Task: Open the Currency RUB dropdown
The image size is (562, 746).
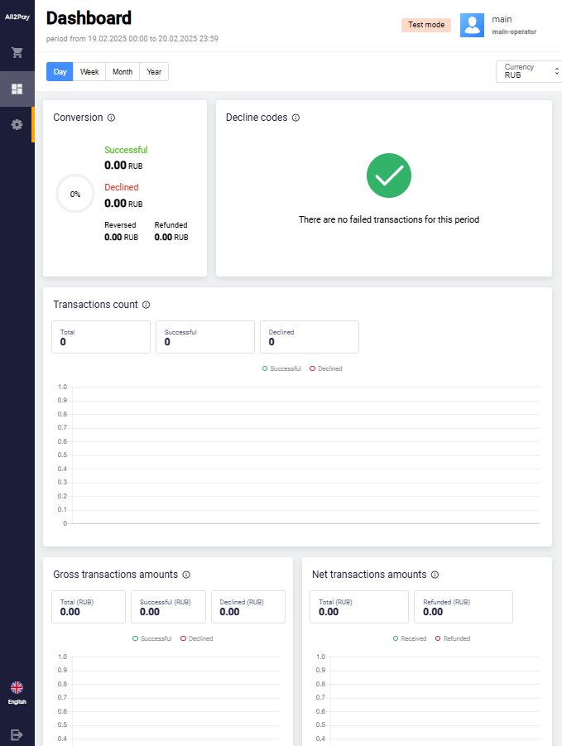Action: 528,71
